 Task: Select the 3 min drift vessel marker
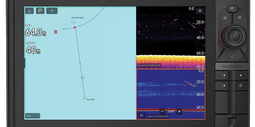click(x=84, y=99)
